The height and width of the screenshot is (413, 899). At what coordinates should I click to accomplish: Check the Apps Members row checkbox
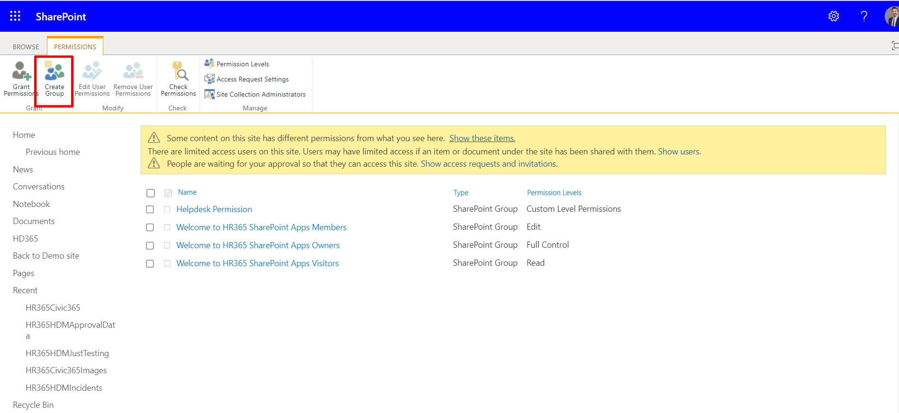[150, 227]
